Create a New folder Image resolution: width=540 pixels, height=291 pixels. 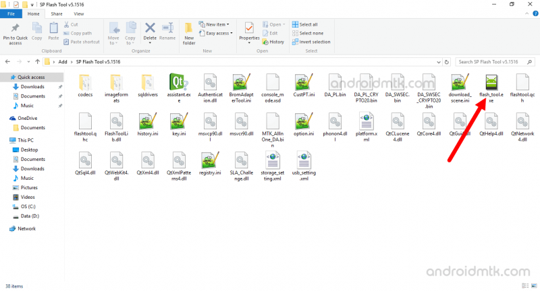[x=189, y=34]
